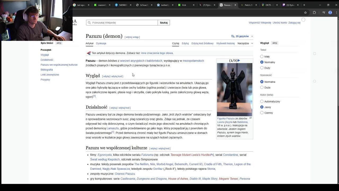Switch to the DK79 maps browser tab
This screenshot has height=191, width=339.
270,5
